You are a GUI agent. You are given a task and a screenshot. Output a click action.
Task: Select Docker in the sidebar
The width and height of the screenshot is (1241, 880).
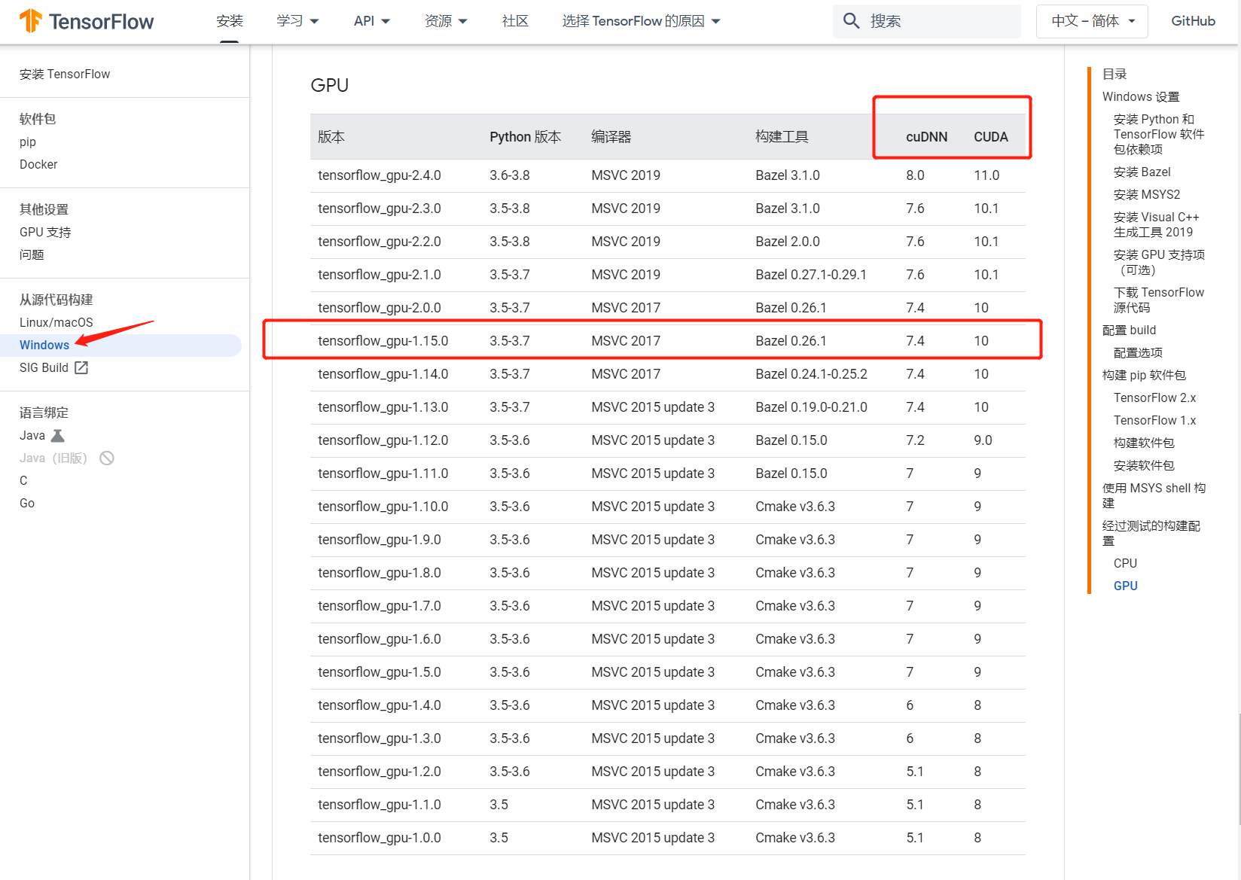(x=38, y=164)
